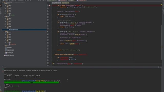Open the Database tool window on the right stripe

coord(163,12)
